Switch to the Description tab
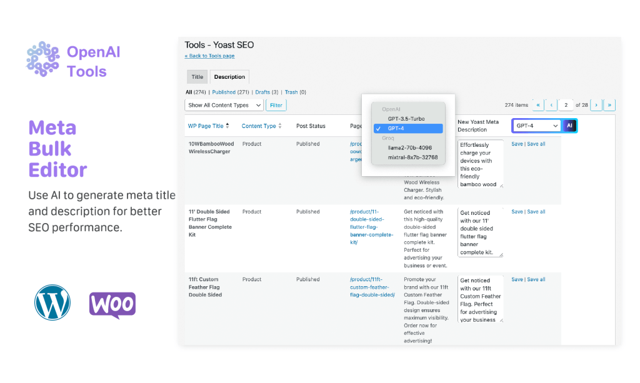This screenshot has height=383, width=640. point(229,76)
